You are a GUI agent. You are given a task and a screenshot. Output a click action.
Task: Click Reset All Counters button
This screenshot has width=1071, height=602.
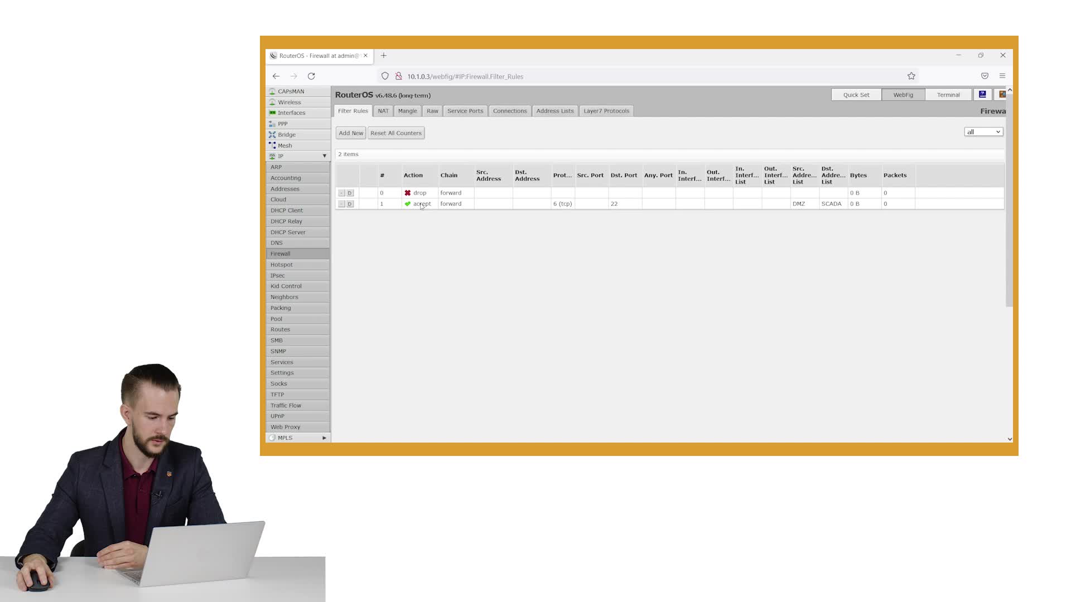coord(396,133)
